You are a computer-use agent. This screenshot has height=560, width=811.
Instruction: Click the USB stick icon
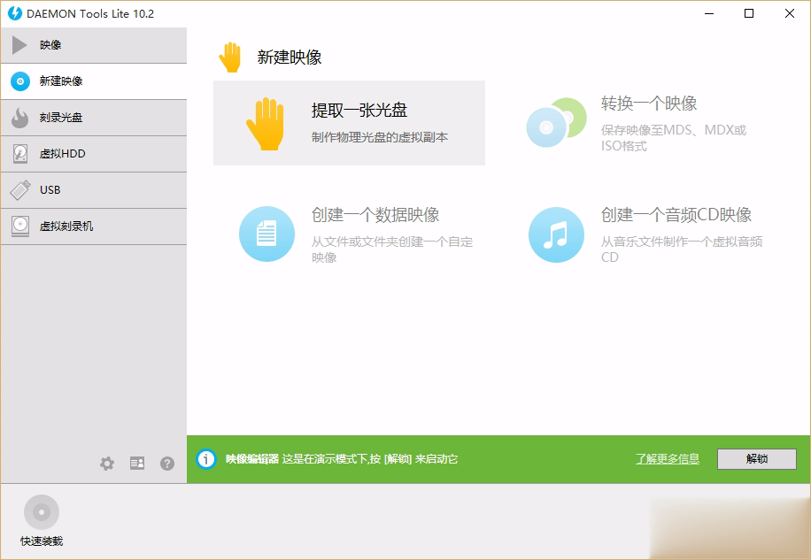tap(20, 189)
